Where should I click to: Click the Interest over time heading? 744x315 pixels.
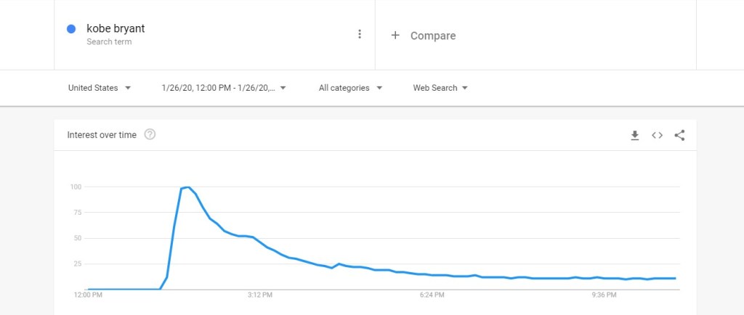coord(102,135)
